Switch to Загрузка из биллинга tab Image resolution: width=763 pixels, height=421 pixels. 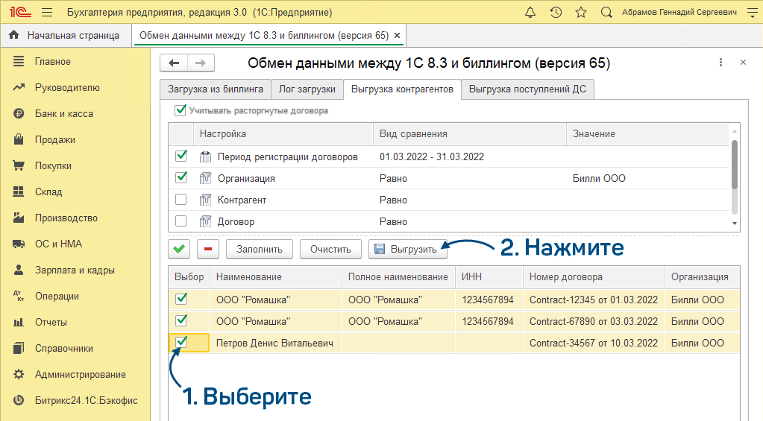[216, 89]
